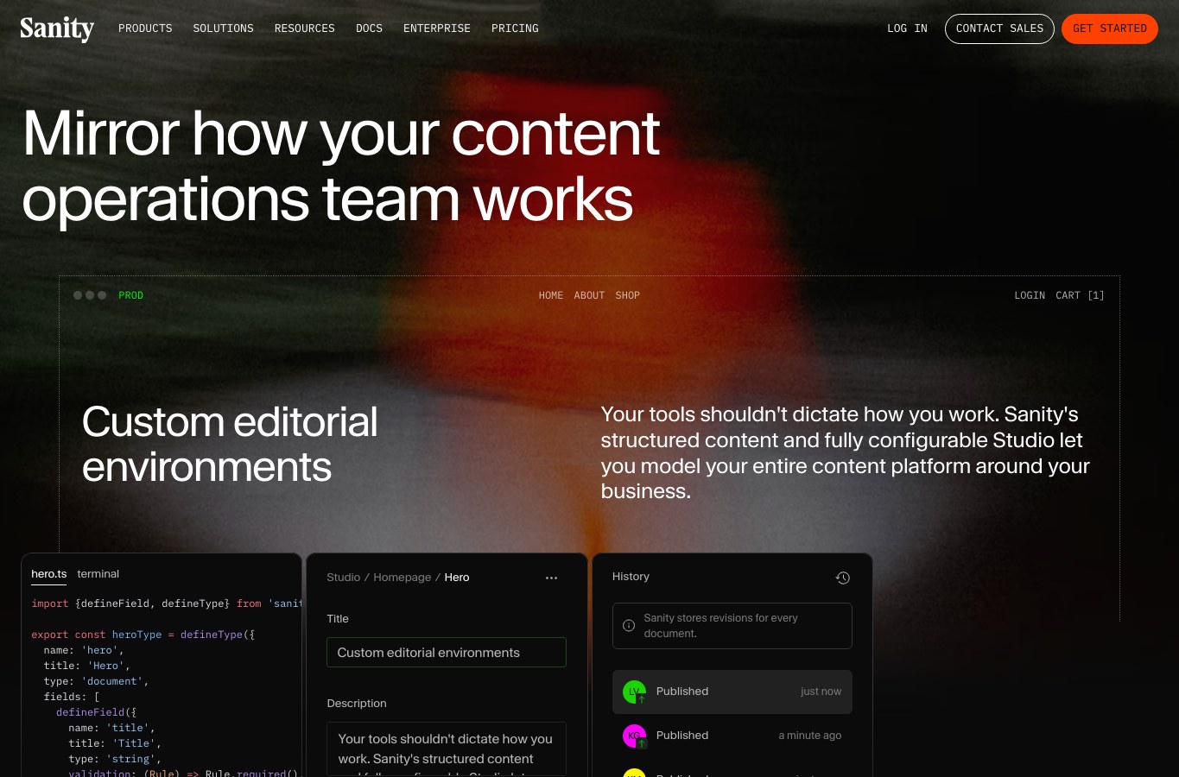Click the 'Sanity stores revisions for every document.' note
Image resolution: width=1179 pixels, height=777 pixels.
pyautogui.click(x=732, y=626)
